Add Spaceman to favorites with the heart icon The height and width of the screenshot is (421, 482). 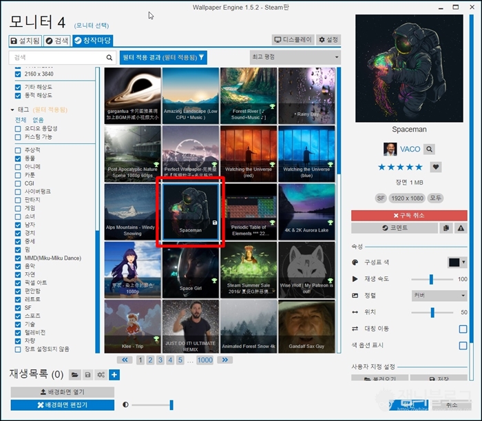point(436,167)
